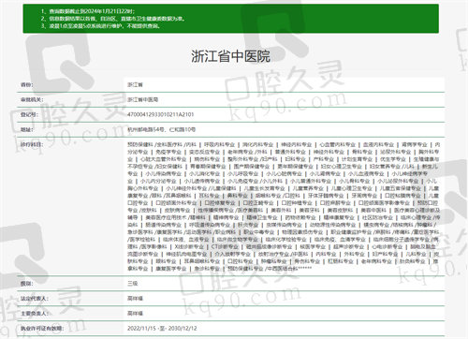
Task: Click the 省份 field label
Action: [27, 84]
